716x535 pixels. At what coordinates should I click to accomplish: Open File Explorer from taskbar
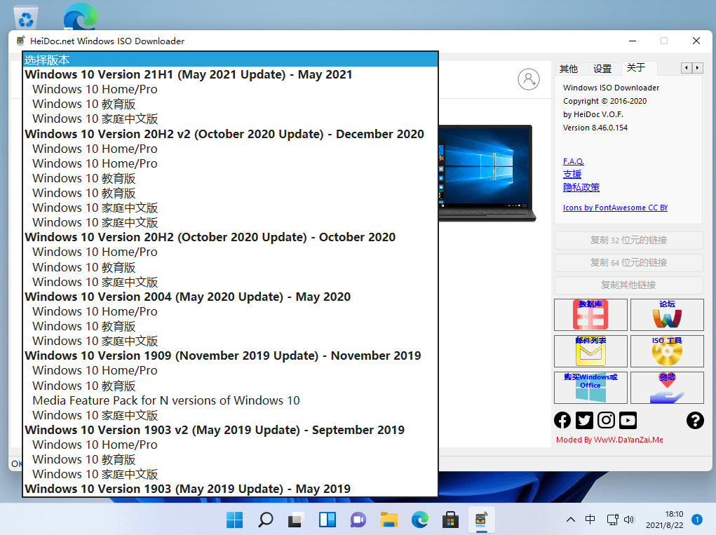(389, 520)
